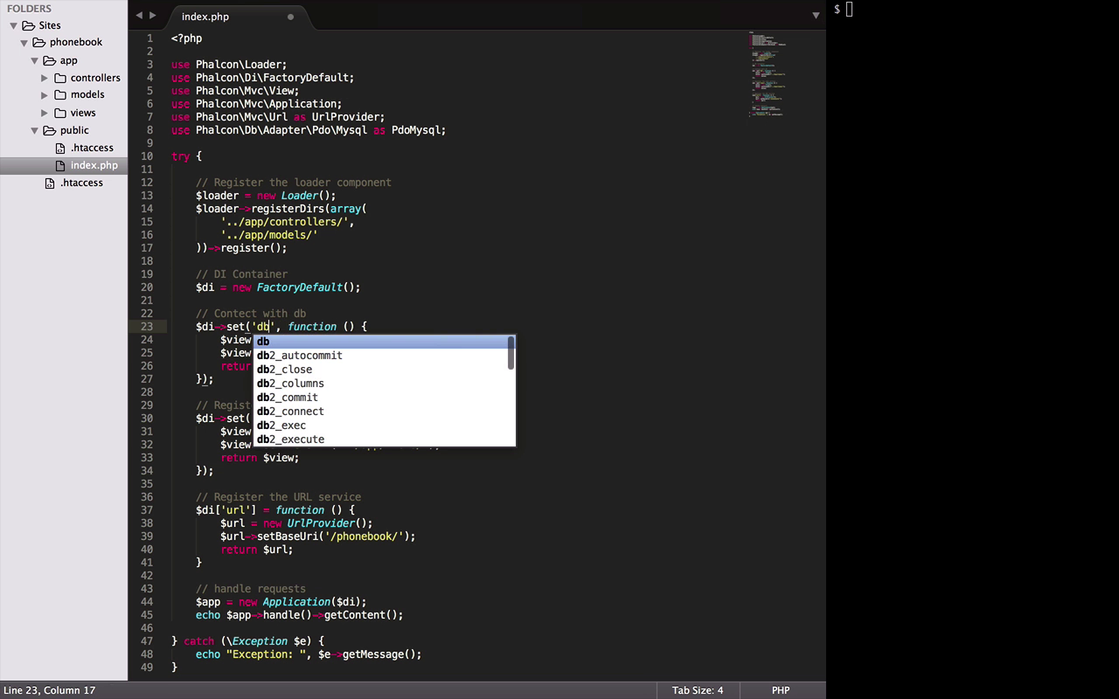Change the PHP syntax selector
1119x699 pixels.
click(x=781, y=690)
